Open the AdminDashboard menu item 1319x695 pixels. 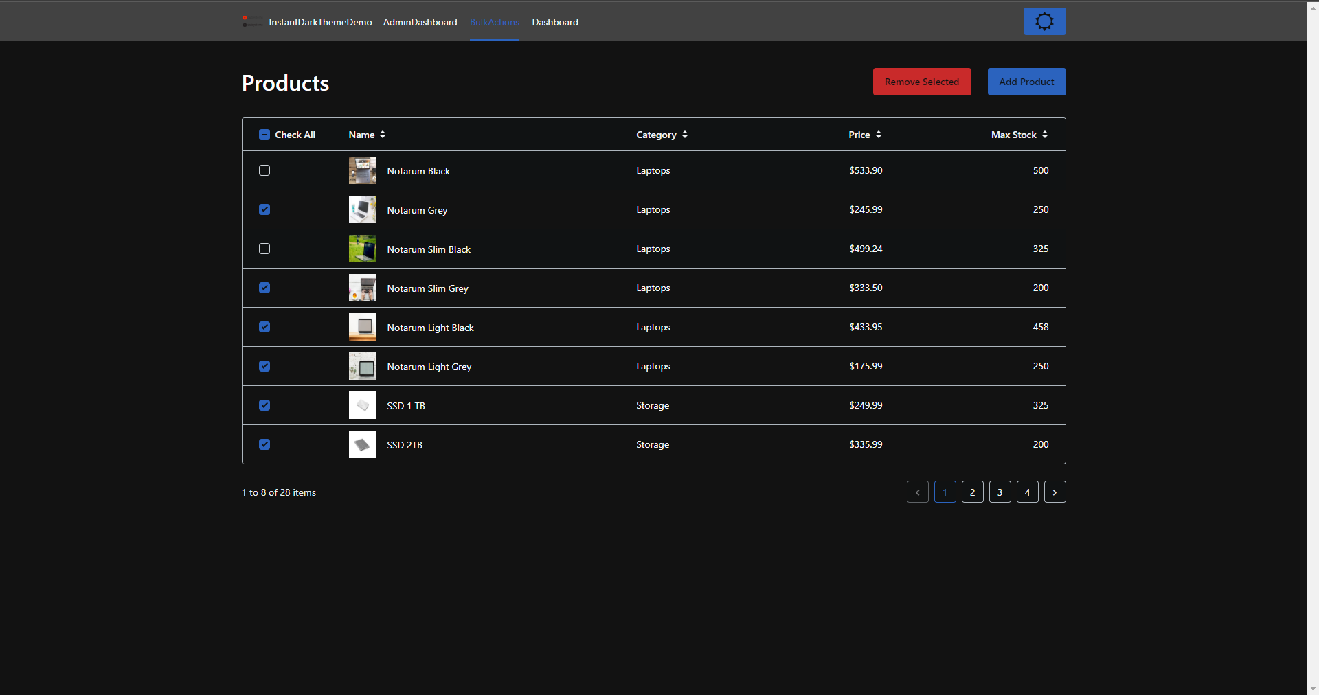420,22
